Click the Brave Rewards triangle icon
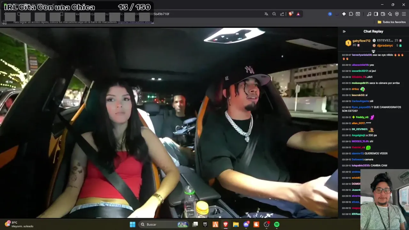 click(x=298, y=14)
